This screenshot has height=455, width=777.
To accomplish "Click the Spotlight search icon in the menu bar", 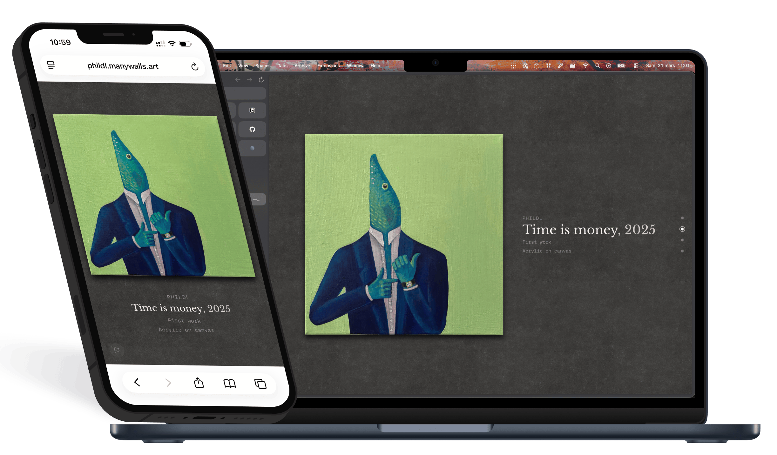I will tap(598, 66).
